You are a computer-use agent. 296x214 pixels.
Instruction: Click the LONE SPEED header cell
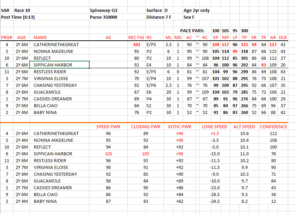pyautogui.click(x=214, y=127)
